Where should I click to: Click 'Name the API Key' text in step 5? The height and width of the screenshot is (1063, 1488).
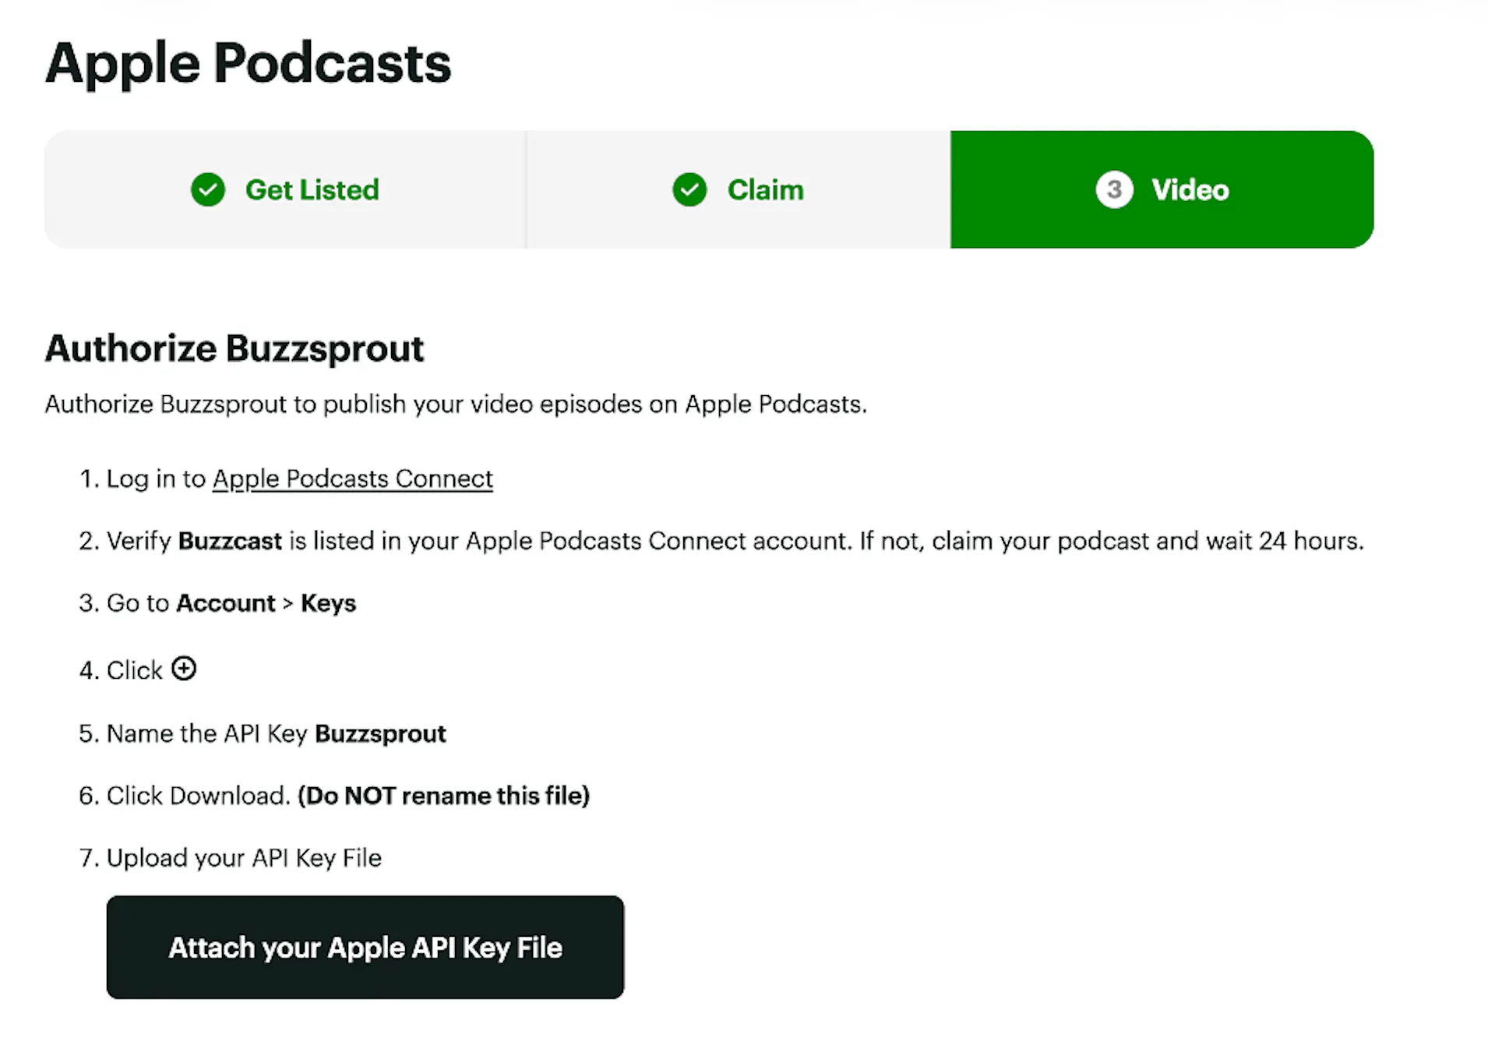[x=206, y=734]
